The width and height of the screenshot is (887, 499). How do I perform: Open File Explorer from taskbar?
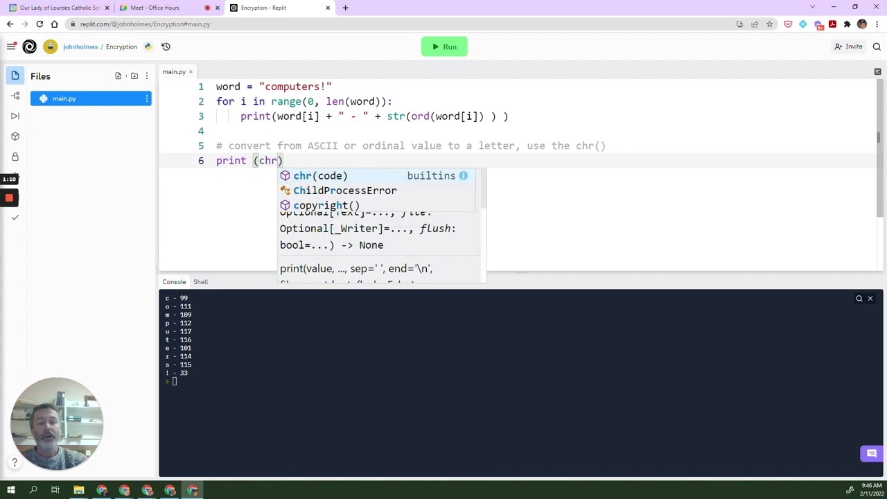coord(79,491)
